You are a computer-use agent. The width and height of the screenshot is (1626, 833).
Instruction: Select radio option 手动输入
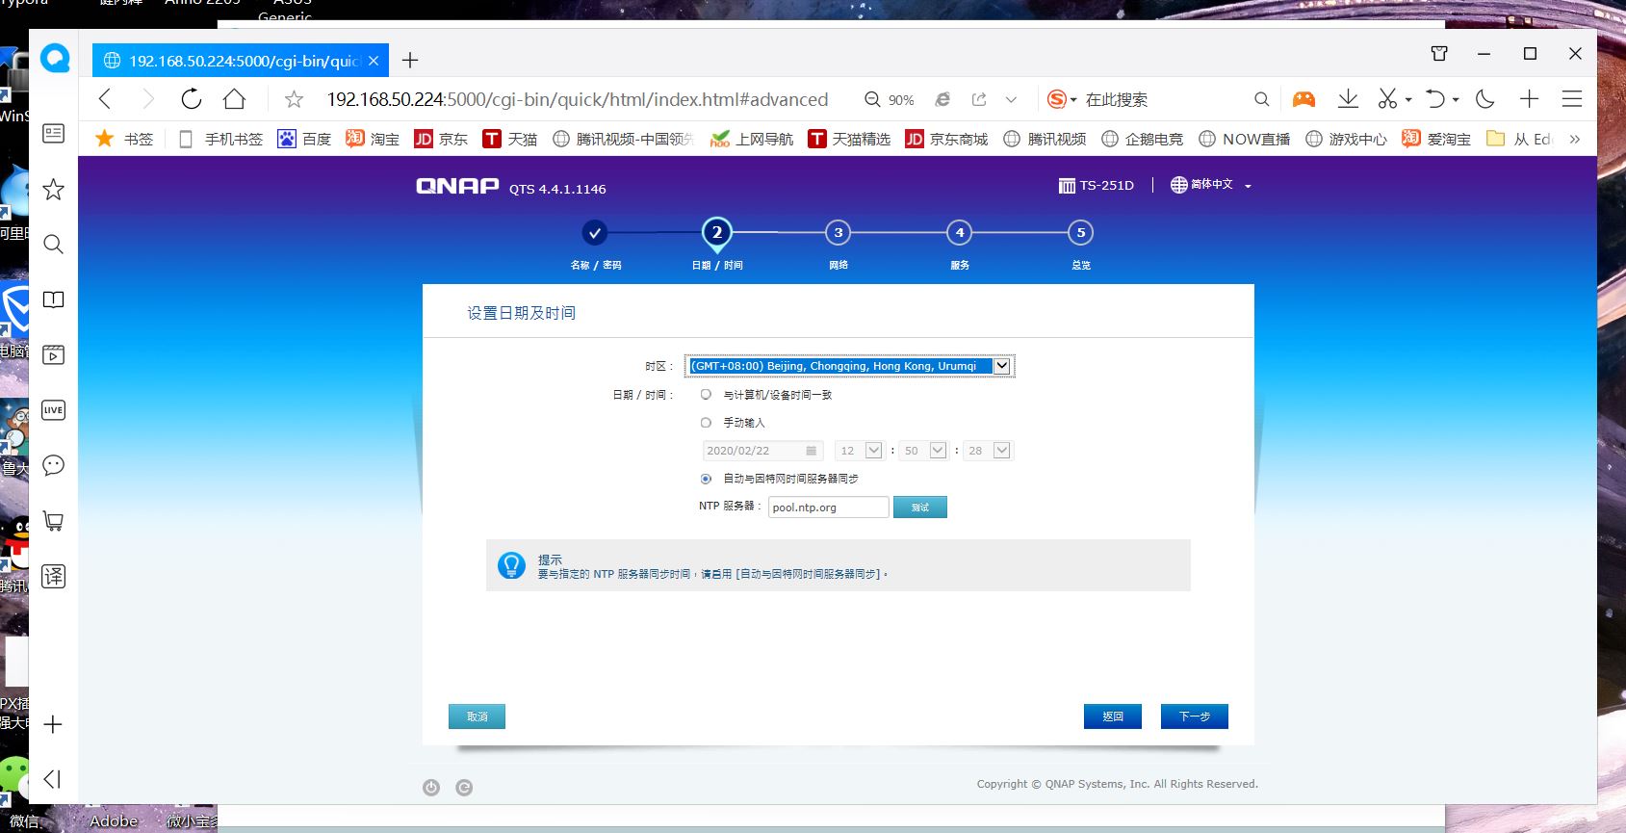[706, 423]
